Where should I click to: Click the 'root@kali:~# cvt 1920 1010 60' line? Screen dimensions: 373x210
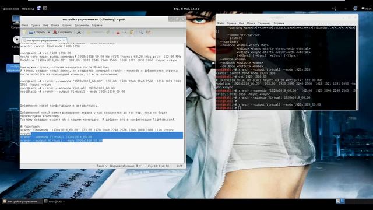click(x=45, y=53)
